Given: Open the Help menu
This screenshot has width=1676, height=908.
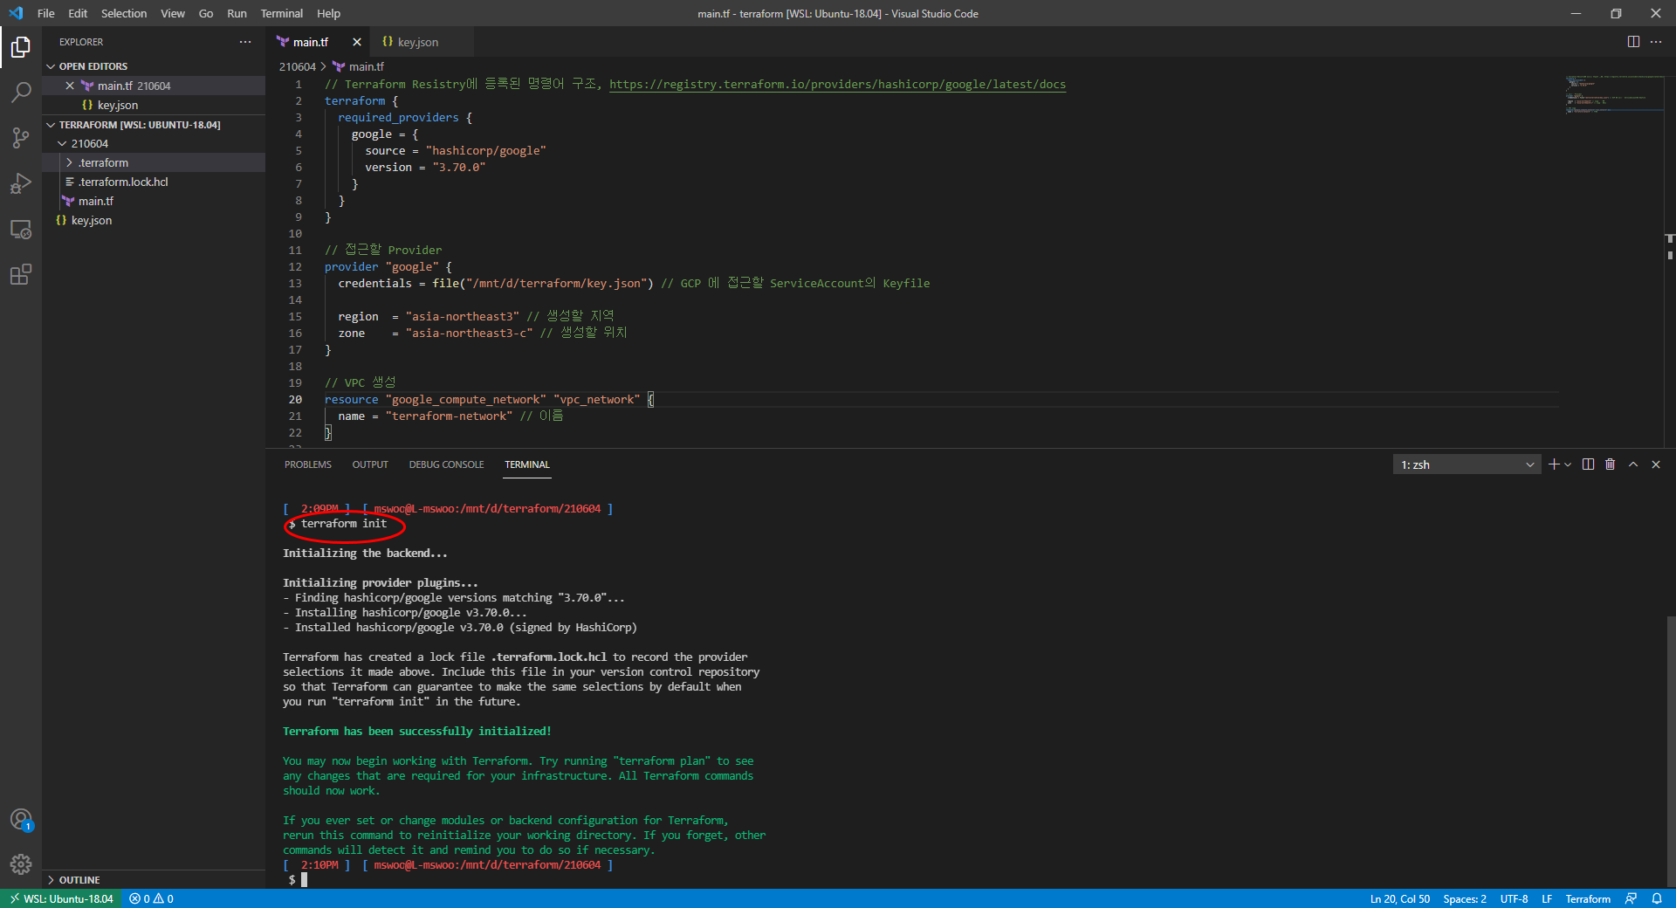Looking at the screenshot, I should [x=329, y=13].
